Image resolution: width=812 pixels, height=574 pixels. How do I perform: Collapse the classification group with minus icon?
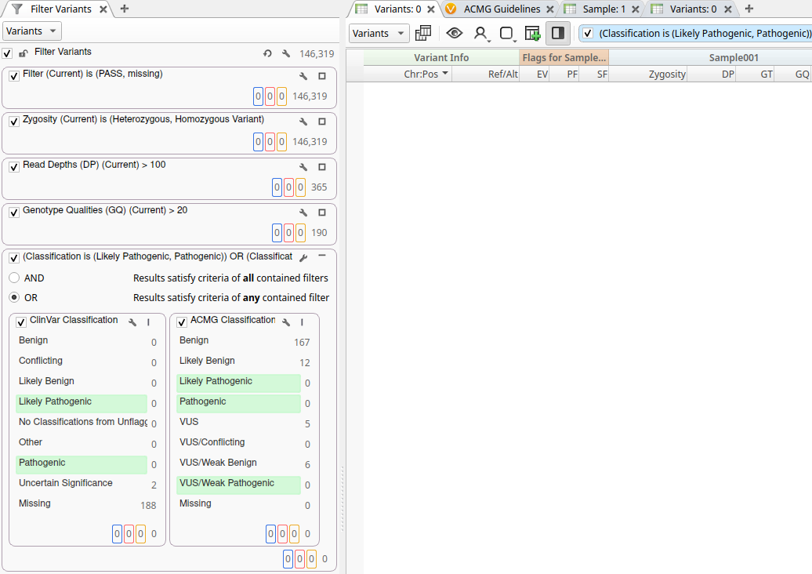[x=321, y=256]
